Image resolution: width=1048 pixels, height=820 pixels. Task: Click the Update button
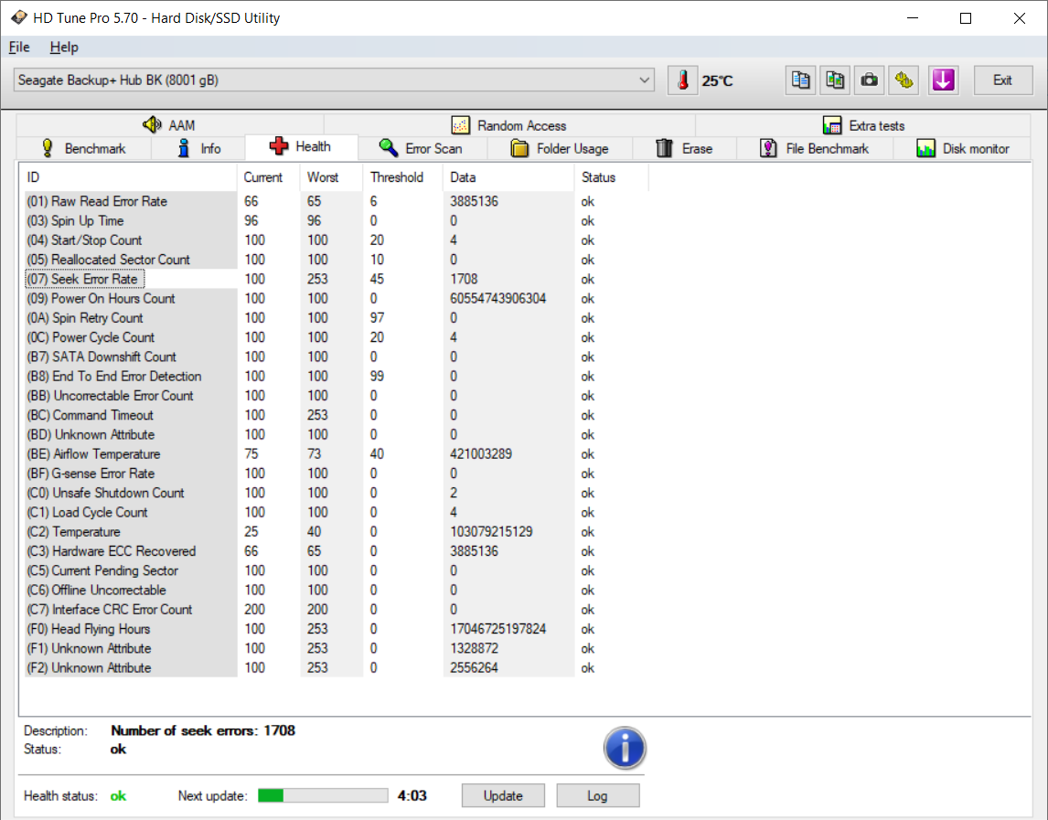(x=503, y=795)
